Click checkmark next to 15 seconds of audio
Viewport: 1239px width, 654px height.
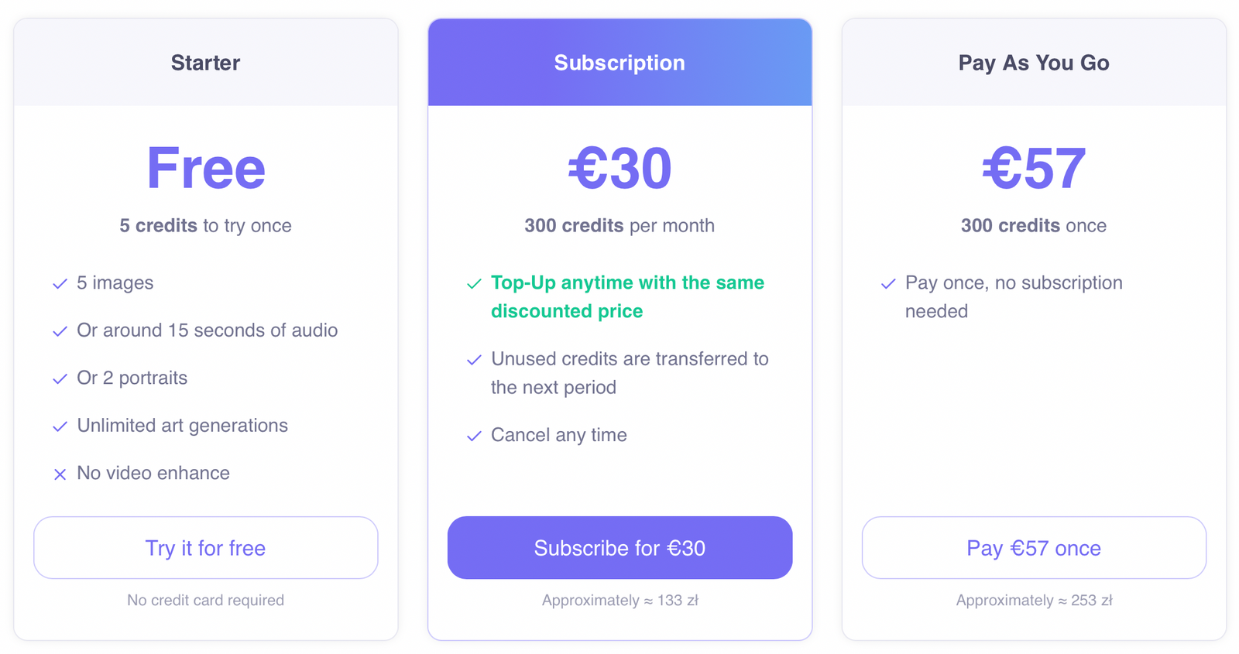[x=60, y=331]
